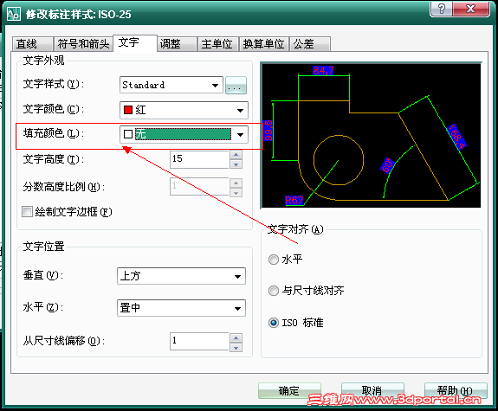Close the dialog with X button
This screenshot has width=498, height=411.
click(470, 9)
